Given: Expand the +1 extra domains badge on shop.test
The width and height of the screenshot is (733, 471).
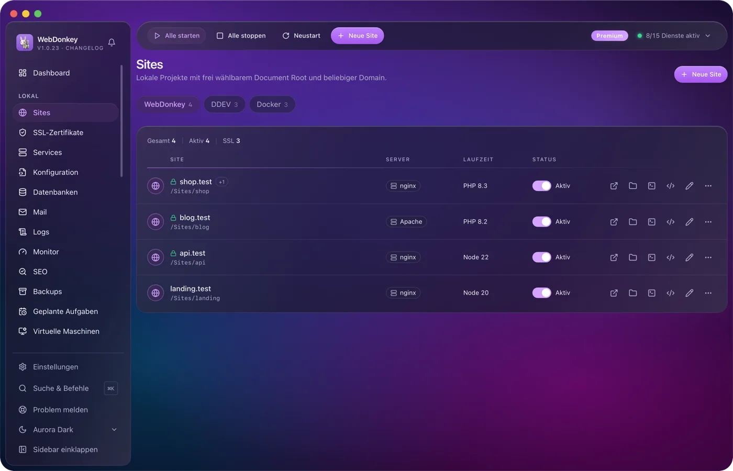Looking at the screenshot, I should (222, 182).
